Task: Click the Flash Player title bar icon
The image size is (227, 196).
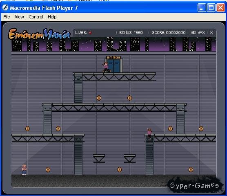Action: (x=5, y=7)
